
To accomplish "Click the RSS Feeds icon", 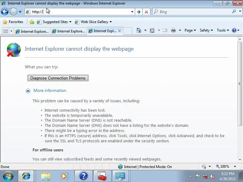I will pyautogui.click(x=152, y=31).
